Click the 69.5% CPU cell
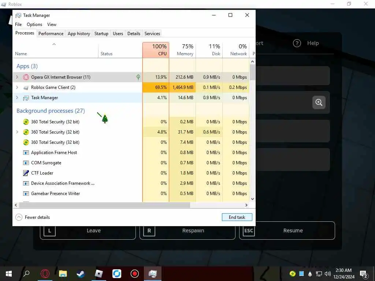This screenshot has height=281, width=375. (156, 87)
